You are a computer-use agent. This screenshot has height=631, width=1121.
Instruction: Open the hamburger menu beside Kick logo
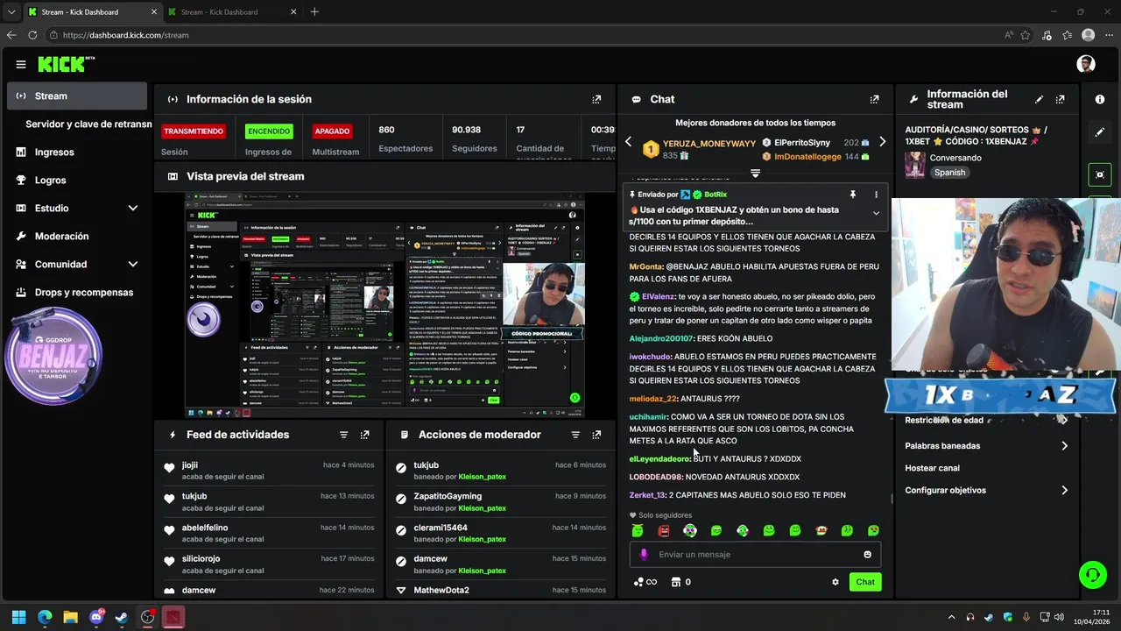click(20, 64)
